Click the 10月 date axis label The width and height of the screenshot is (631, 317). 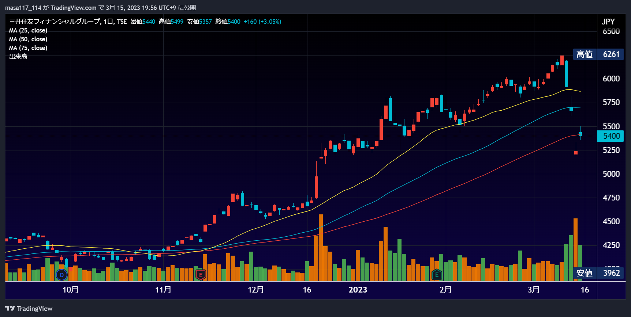pyautogui.click(x=71, y=290)
